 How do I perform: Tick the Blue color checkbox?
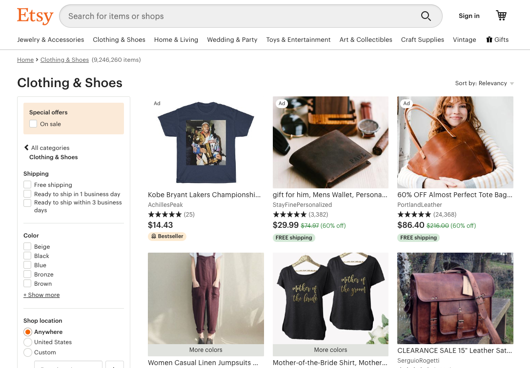[27, 265]
